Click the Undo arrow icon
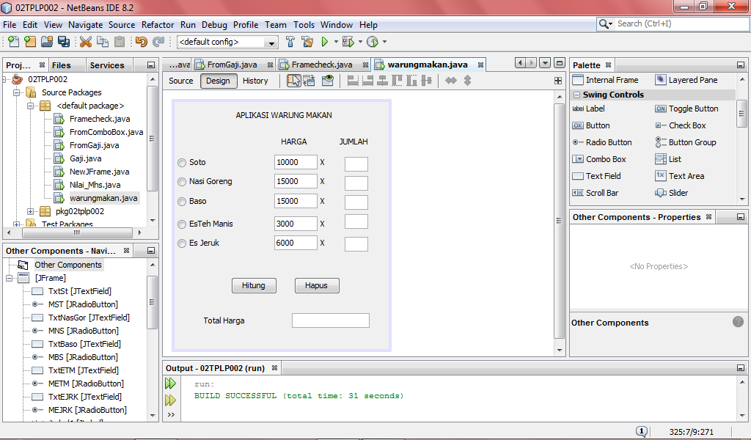The width and height of the screenshot is (751, 440). [x=142, y=42]
